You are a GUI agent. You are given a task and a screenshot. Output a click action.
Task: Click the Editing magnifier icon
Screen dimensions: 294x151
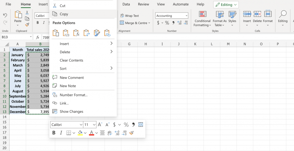(x=283, y=14)
